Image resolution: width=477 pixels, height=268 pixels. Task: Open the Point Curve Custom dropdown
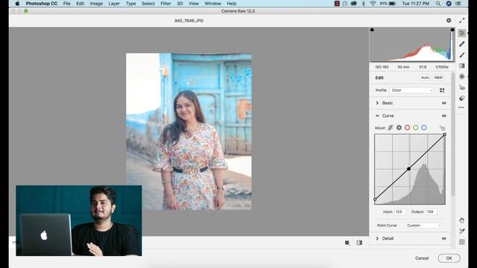[x=423, y=226]
